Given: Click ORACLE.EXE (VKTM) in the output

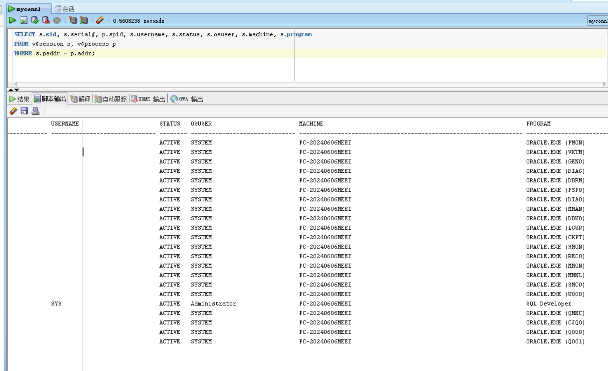Looking at the screenshot, I should pyautogui.click(x=555, y=152).
